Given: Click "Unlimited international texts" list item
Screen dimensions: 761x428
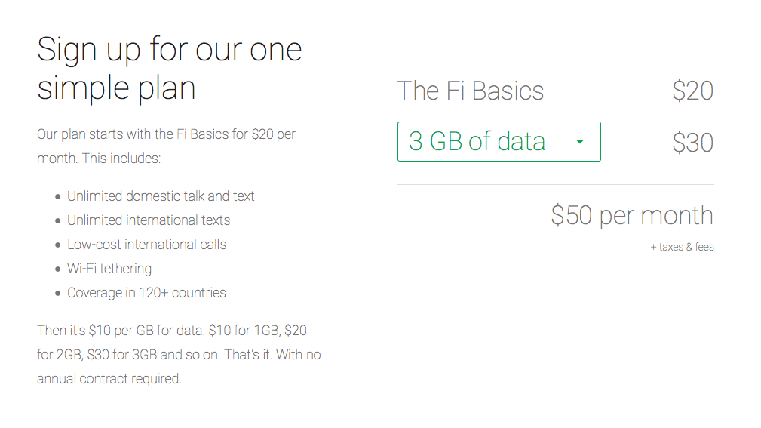Looking at the screenshot, I should coord(149,220).
